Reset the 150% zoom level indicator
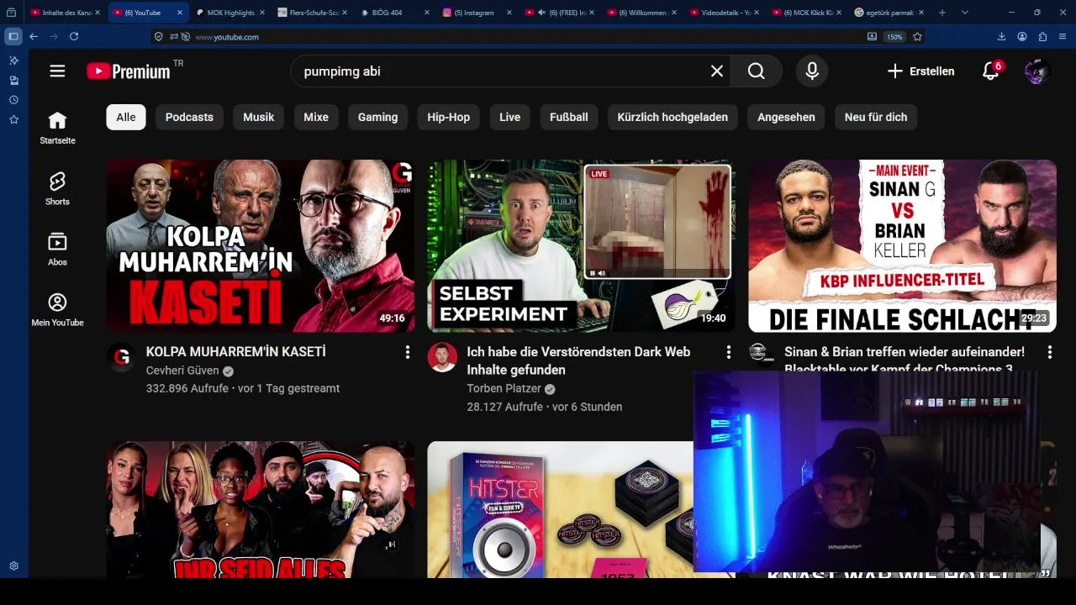The width and height of the screenshot is (1076, 605). point(894,37)
